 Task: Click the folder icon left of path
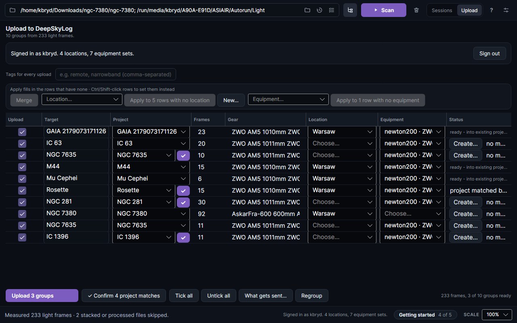(13, 10)
